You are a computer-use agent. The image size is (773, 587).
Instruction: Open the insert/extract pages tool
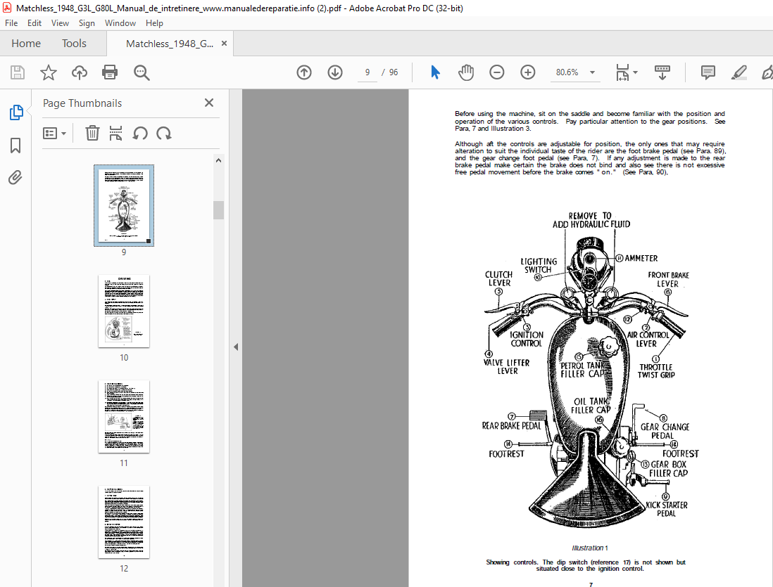tap(116, 133)
